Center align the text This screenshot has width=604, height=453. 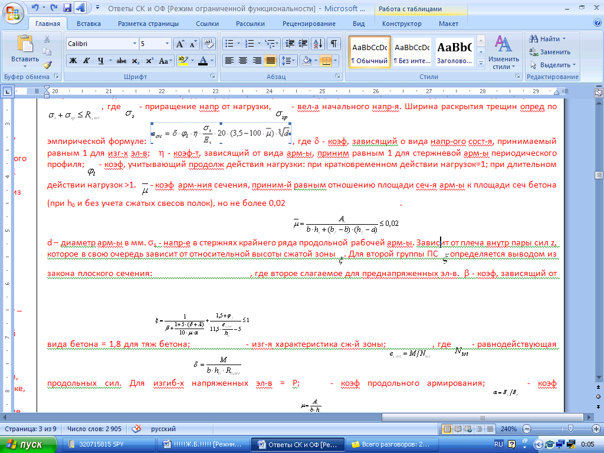pyautogui.click(x=243, y=61)
